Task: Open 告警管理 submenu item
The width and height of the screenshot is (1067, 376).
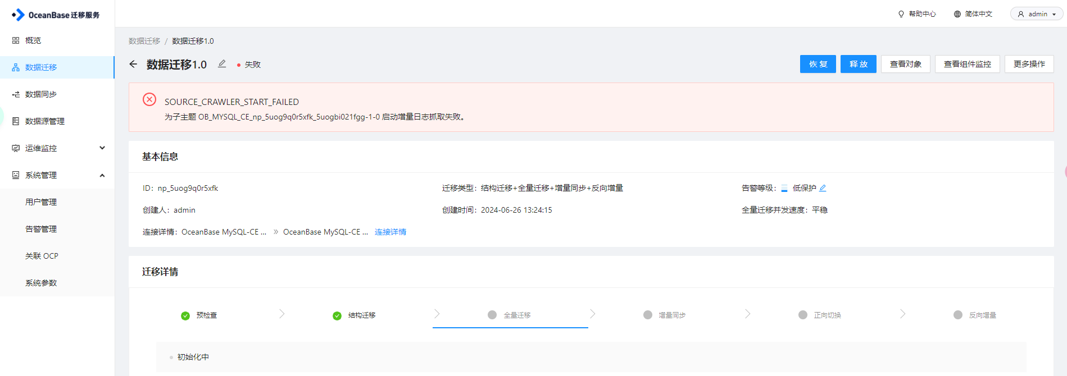Action: (x=41, y=229)
